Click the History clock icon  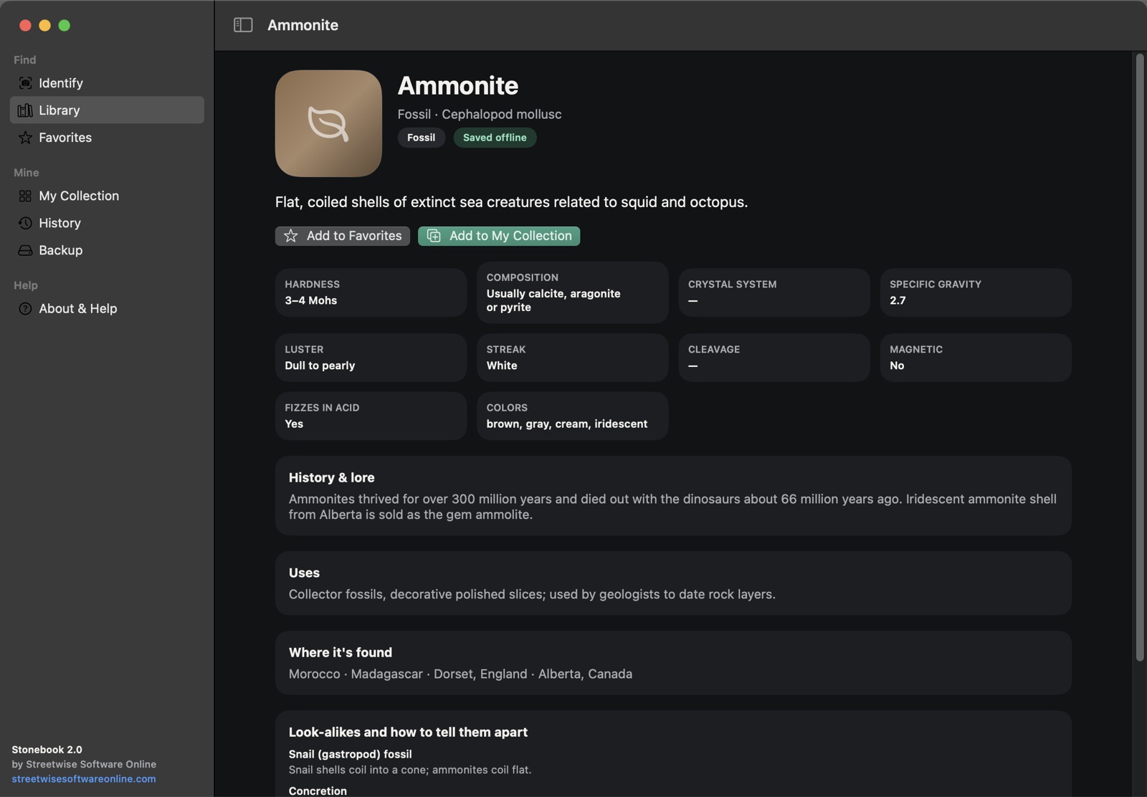(x=25, y=223)
